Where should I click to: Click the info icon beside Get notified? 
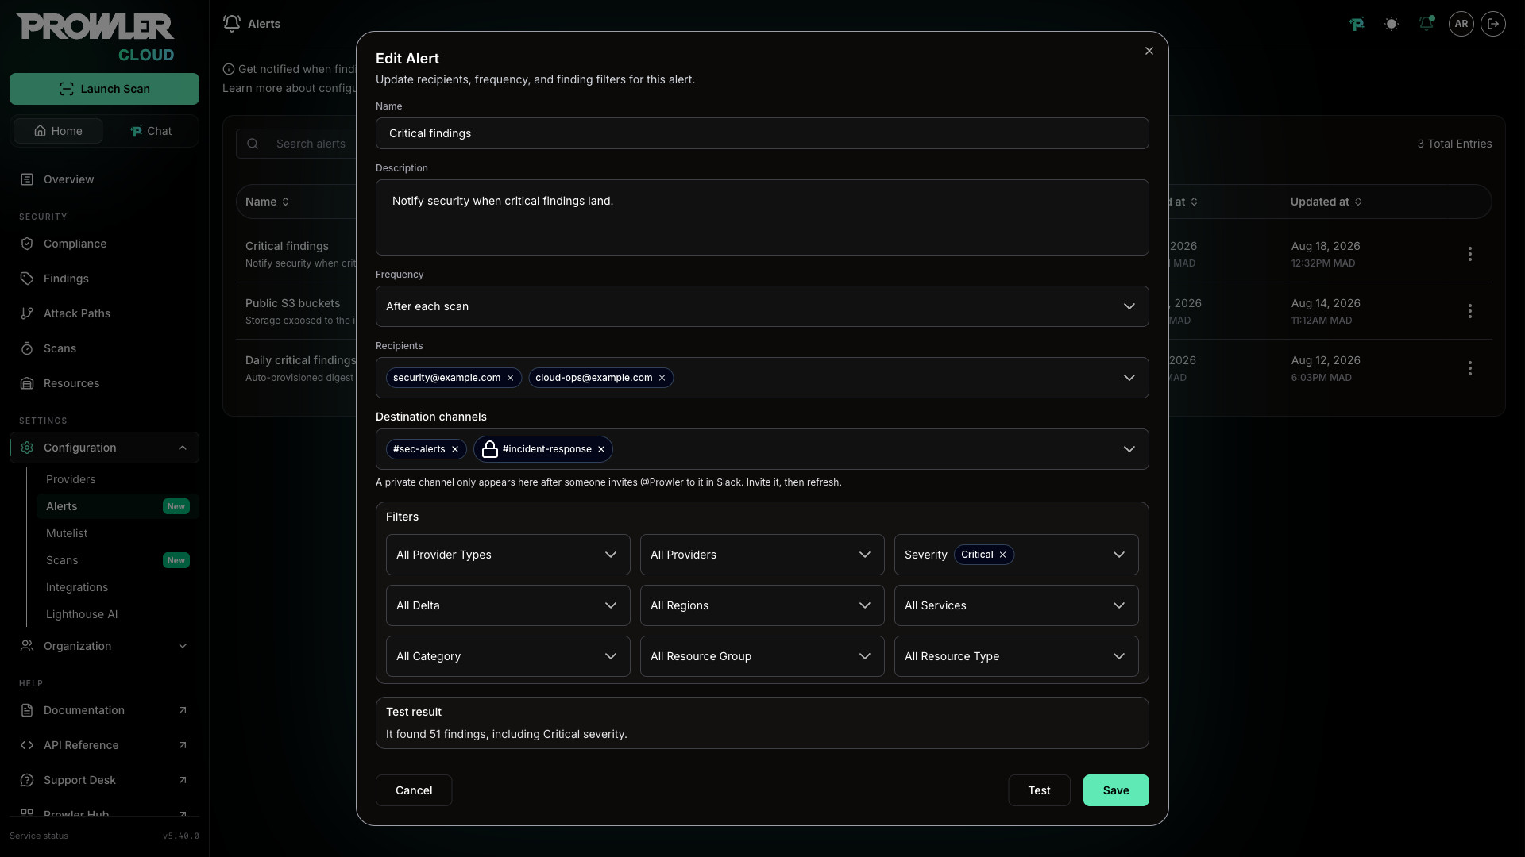point(229,69)
